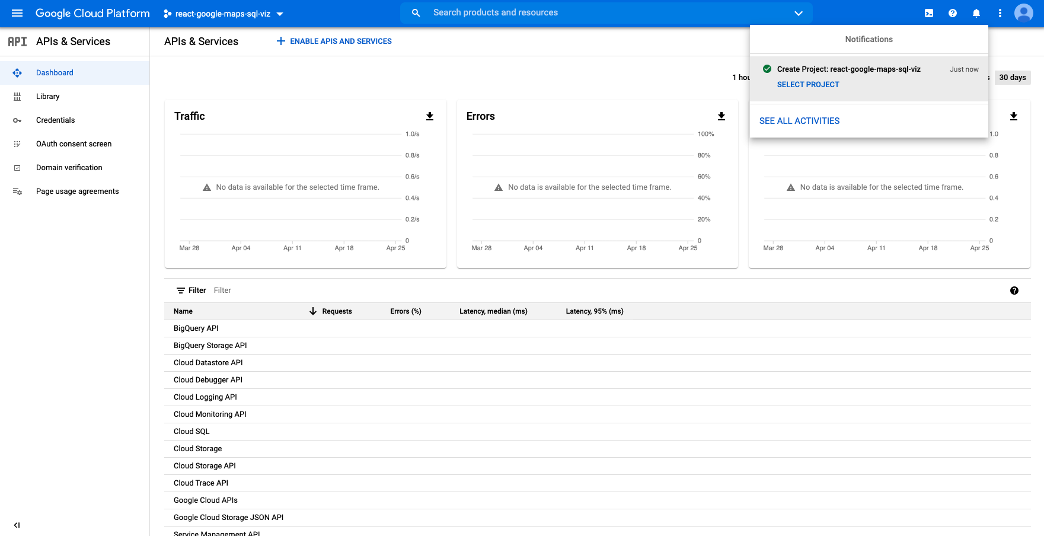Open the Cloud Storage row

click(598, 449)
